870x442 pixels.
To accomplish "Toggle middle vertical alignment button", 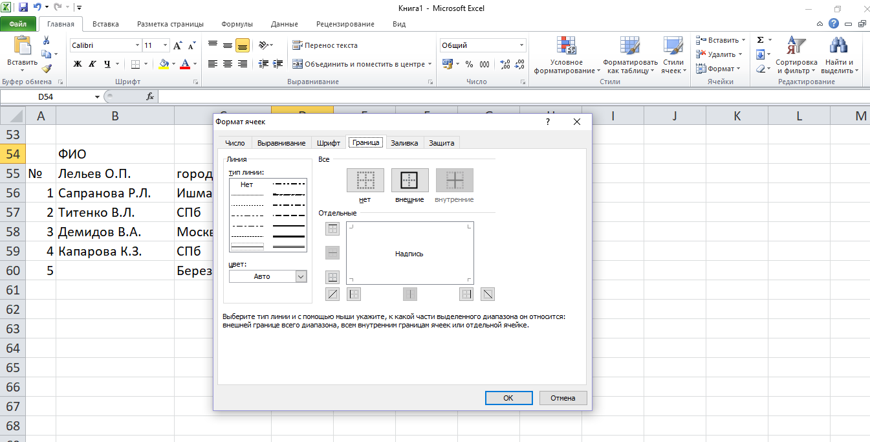I will click(228, 45).
